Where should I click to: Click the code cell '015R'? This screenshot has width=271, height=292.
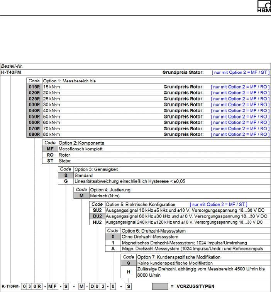tap(34, 87)
